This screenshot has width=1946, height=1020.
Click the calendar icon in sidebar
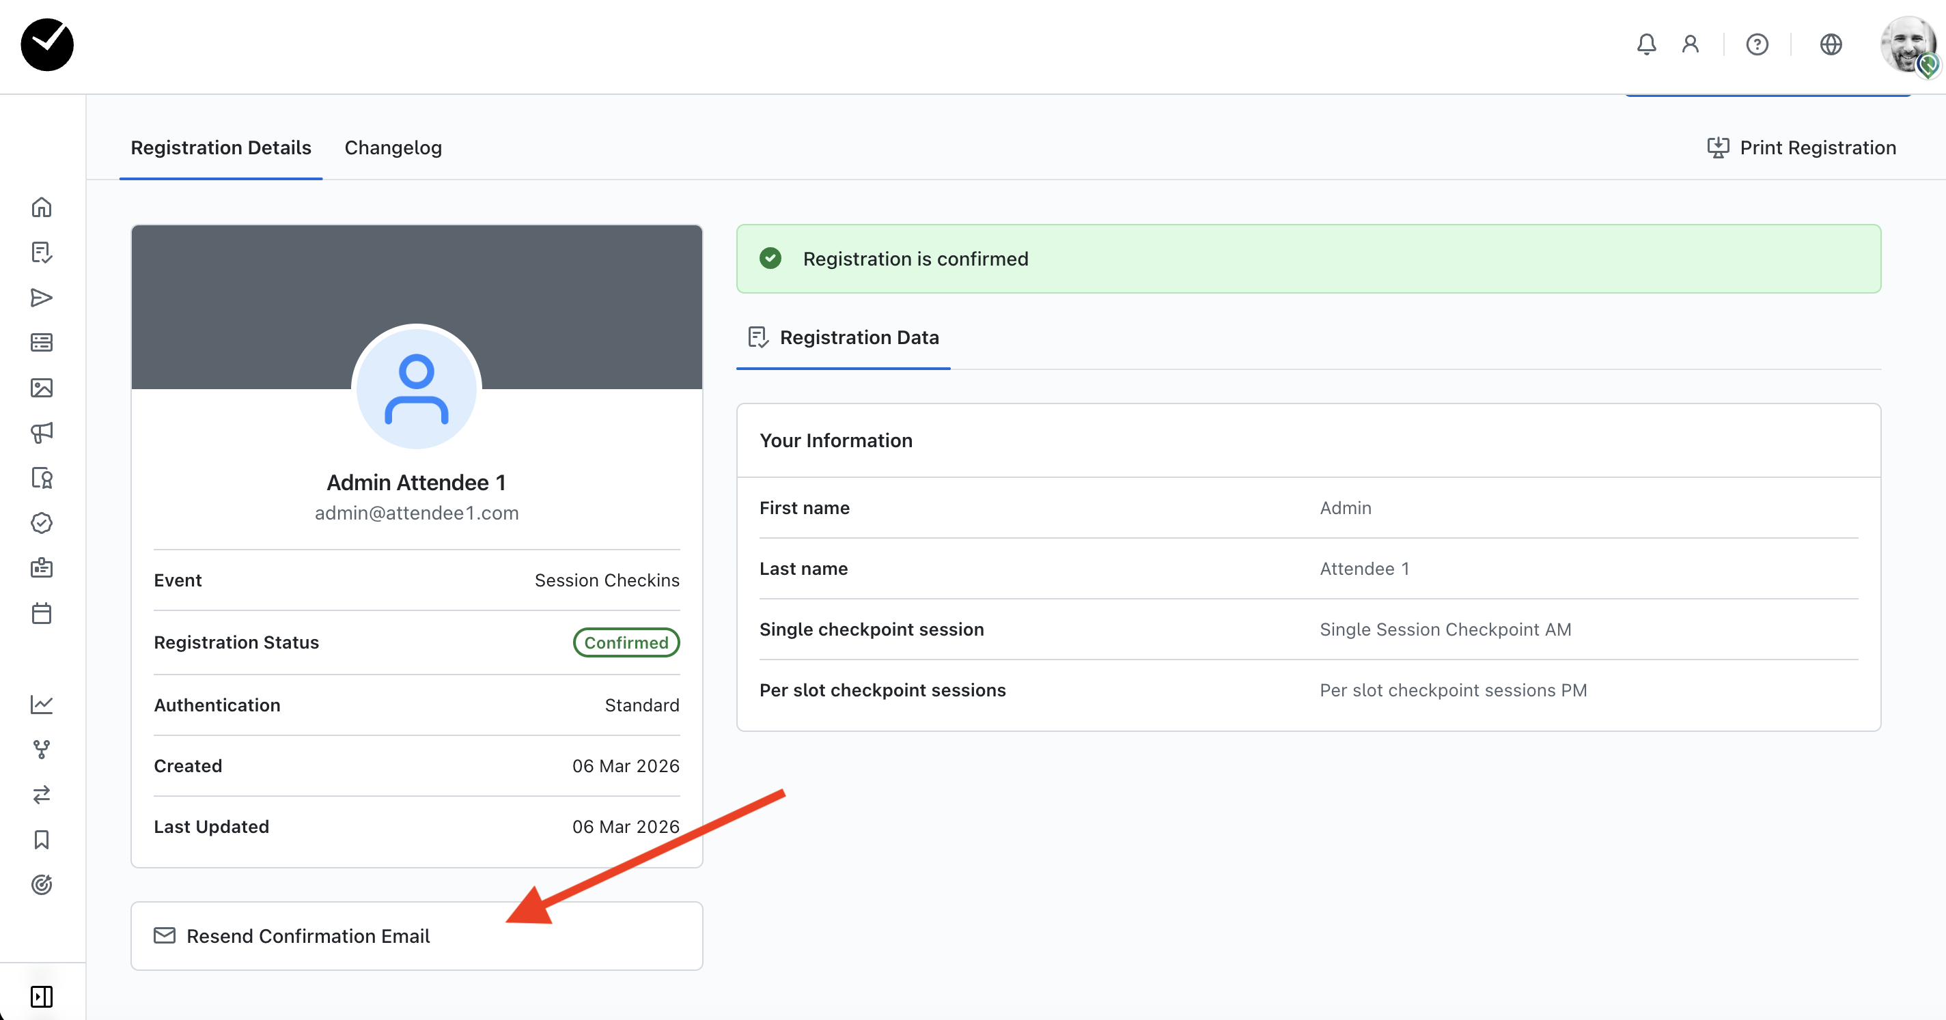pos(42,613)
